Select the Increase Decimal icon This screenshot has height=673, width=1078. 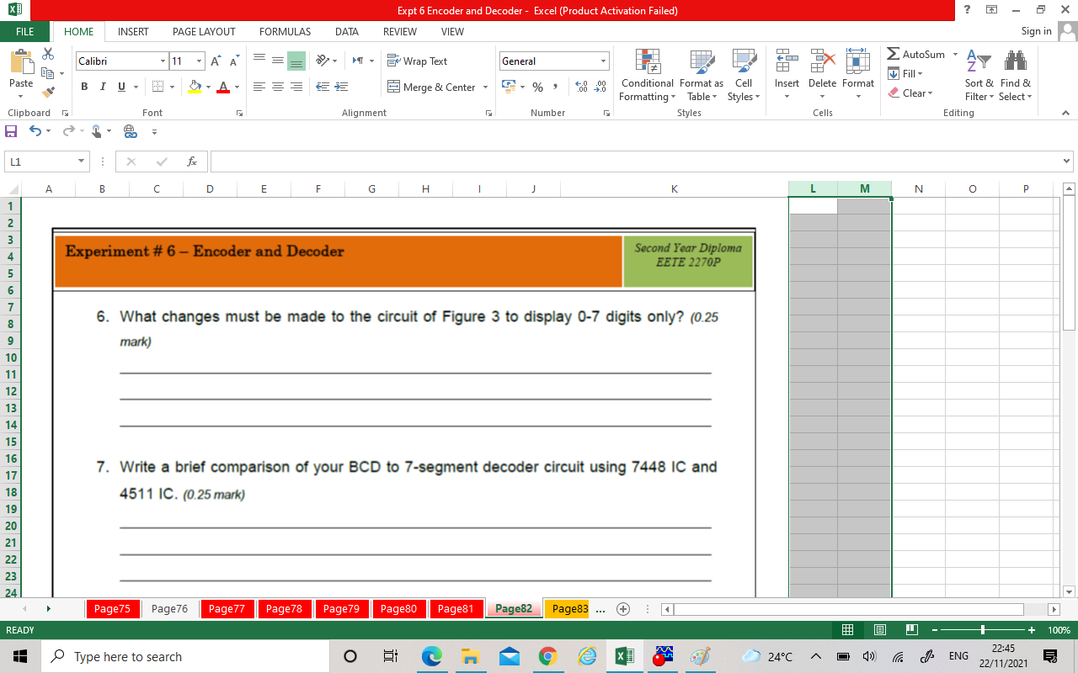click(x=581, y=87)
